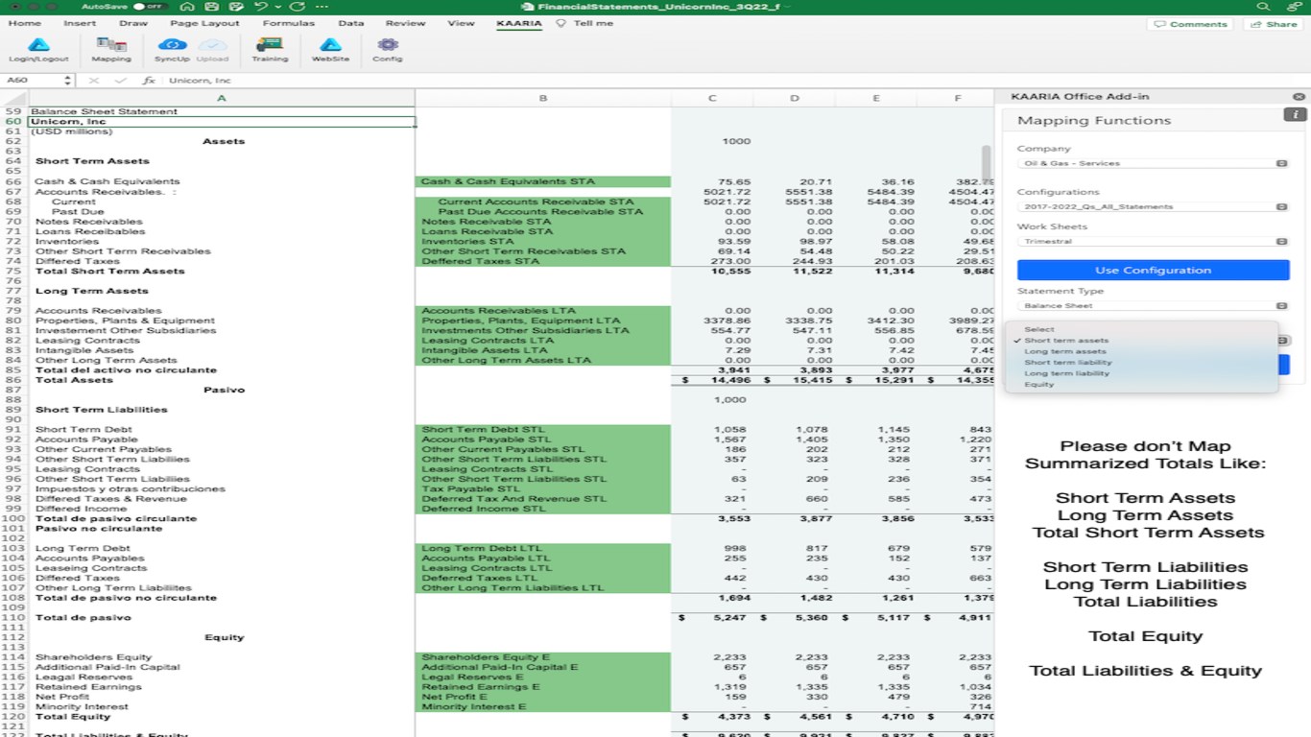This screenshot has height=737, width=1311.
Task: Open the Company dropdown
Action: point(1153,163)
